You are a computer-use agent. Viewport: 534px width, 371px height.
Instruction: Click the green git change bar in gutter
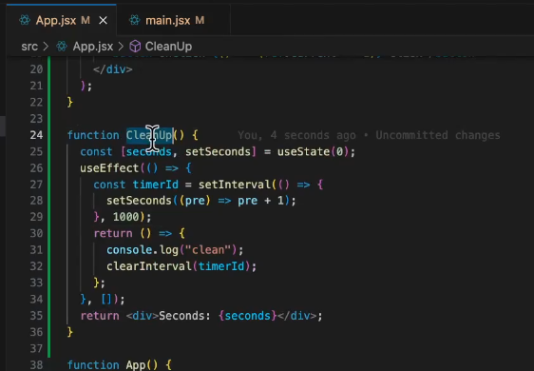click(49, 206)
